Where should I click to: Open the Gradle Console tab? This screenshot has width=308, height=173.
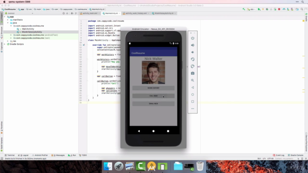pyautogui.click(x=295, y=155)
